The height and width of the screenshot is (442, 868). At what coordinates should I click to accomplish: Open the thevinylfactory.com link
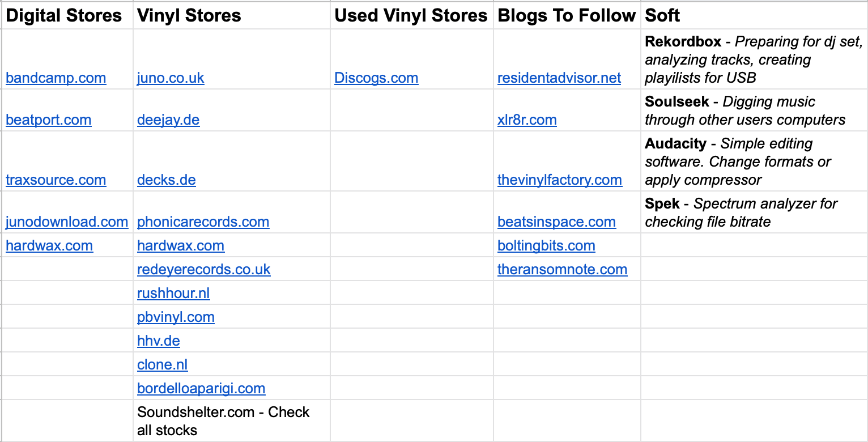560,180
